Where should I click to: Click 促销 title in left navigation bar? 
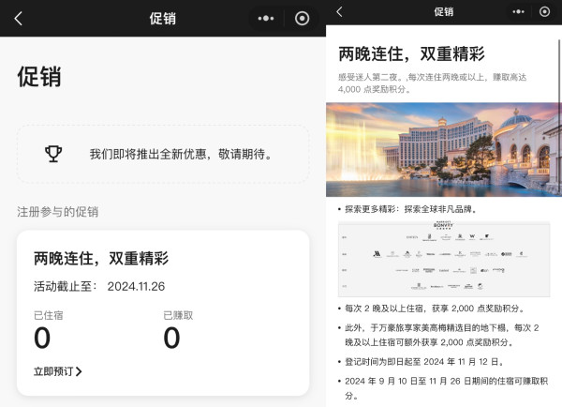pyautogui.click(x=163, y=19)
